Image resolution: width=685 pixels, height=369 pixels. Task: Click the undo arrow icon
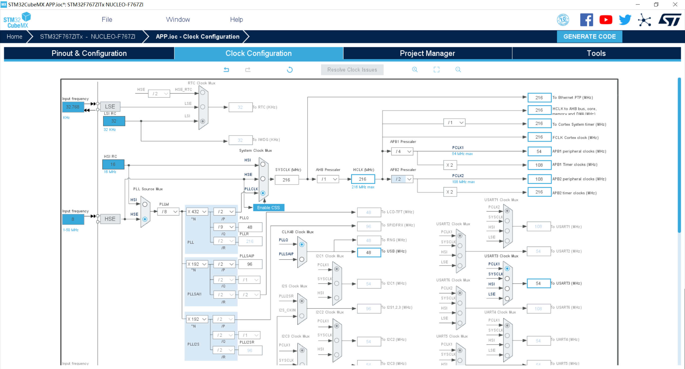point(226,70)
